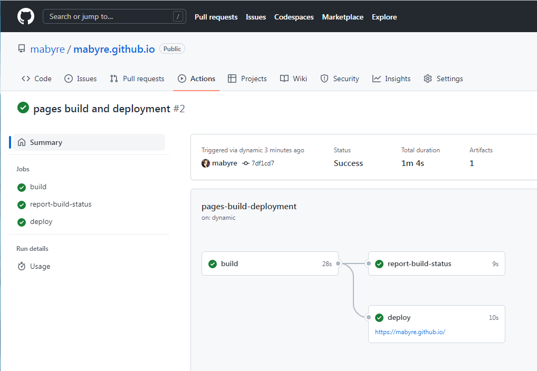537x371 pixels.
Task: Open the report-build-status card in the graph
Action: coord(437,263)
